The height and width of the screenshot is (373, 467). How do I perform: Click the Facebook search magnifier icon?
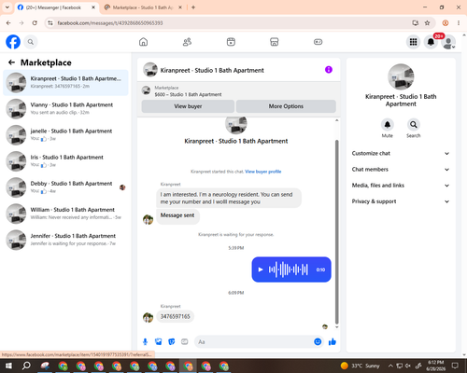31,42
